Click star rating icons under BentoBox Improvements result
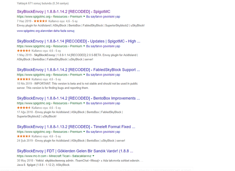 coord(23,108)
